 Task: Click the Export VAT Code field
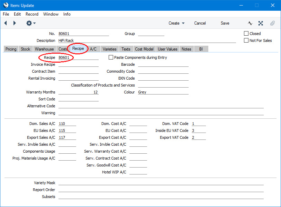point(199,137)
